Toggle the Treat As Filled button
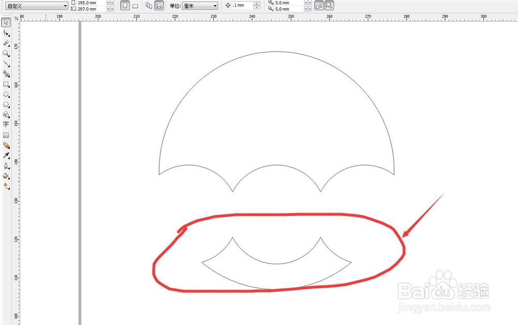The image size is (518, 325). pyautogui.click(x=319, y=6)
